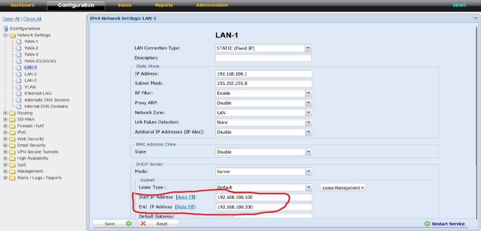This screenshot has height=231, width=481.
Task: Collapse the Network Settings tree node
Action: point(6,35)
